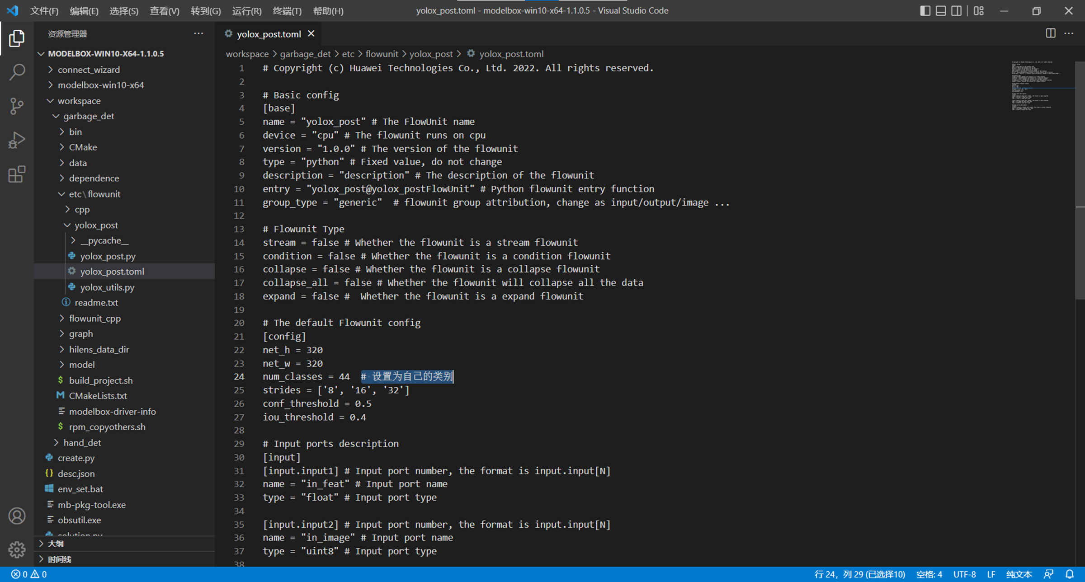
Task: Open yolox_utils.py in explorer
Action: (x=107, y=287)
